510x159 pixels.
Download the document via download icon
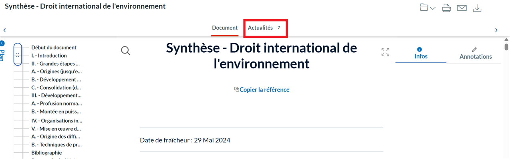tap(477, 8)
